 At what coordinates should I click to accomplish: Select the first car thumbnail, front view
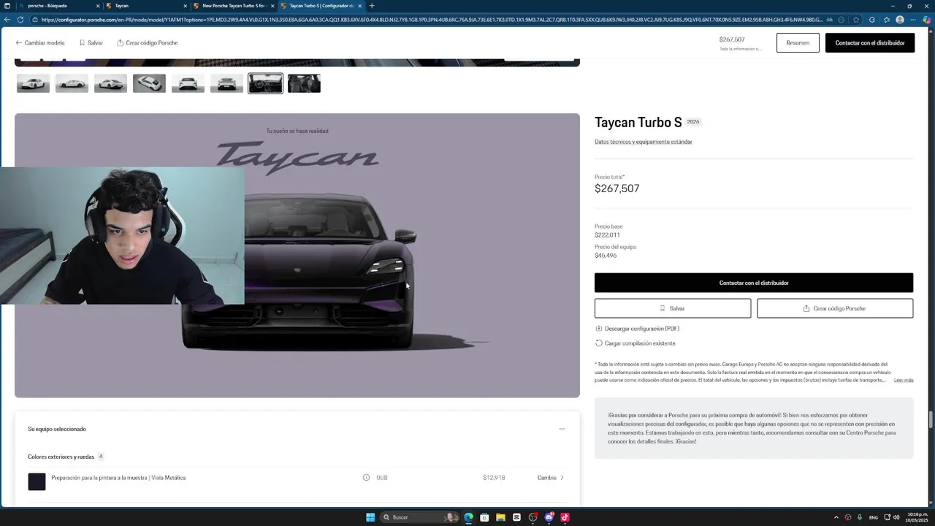coord(33,83)
